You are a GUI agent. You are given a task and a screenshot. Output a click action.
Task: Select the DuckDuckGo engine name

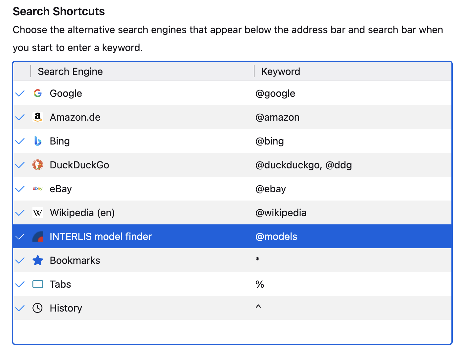click(79, 165)
